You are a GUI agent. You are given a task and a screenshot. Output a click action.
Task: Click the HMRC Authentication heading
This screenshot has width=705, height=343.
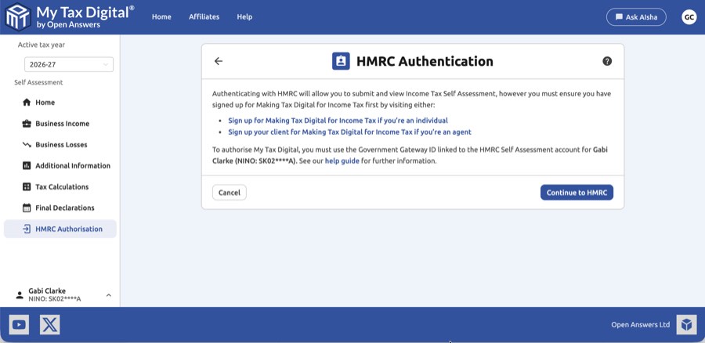425,61
